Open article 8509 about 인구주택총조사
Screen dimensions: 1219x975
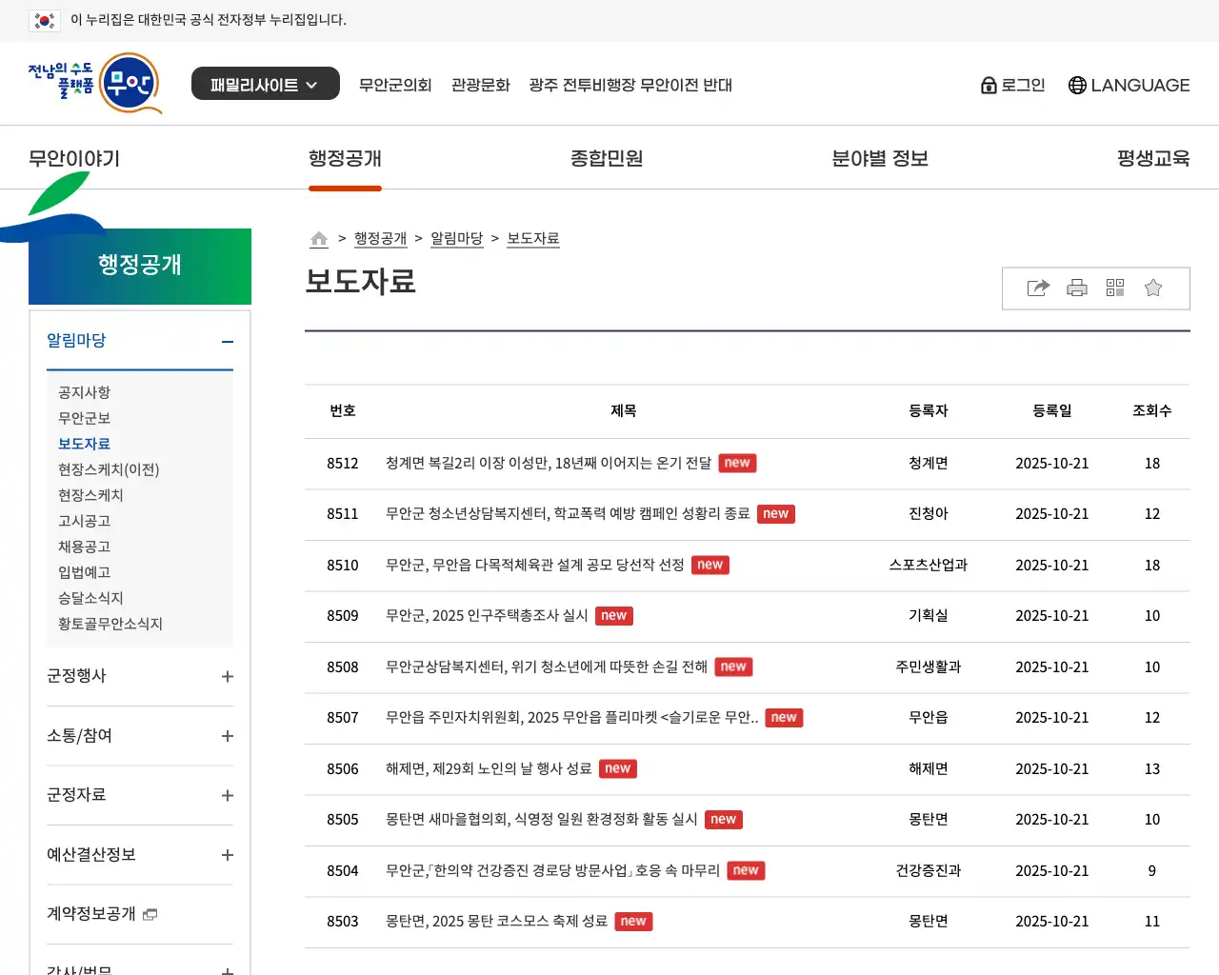pyautogui.click(x=486, y=616)
